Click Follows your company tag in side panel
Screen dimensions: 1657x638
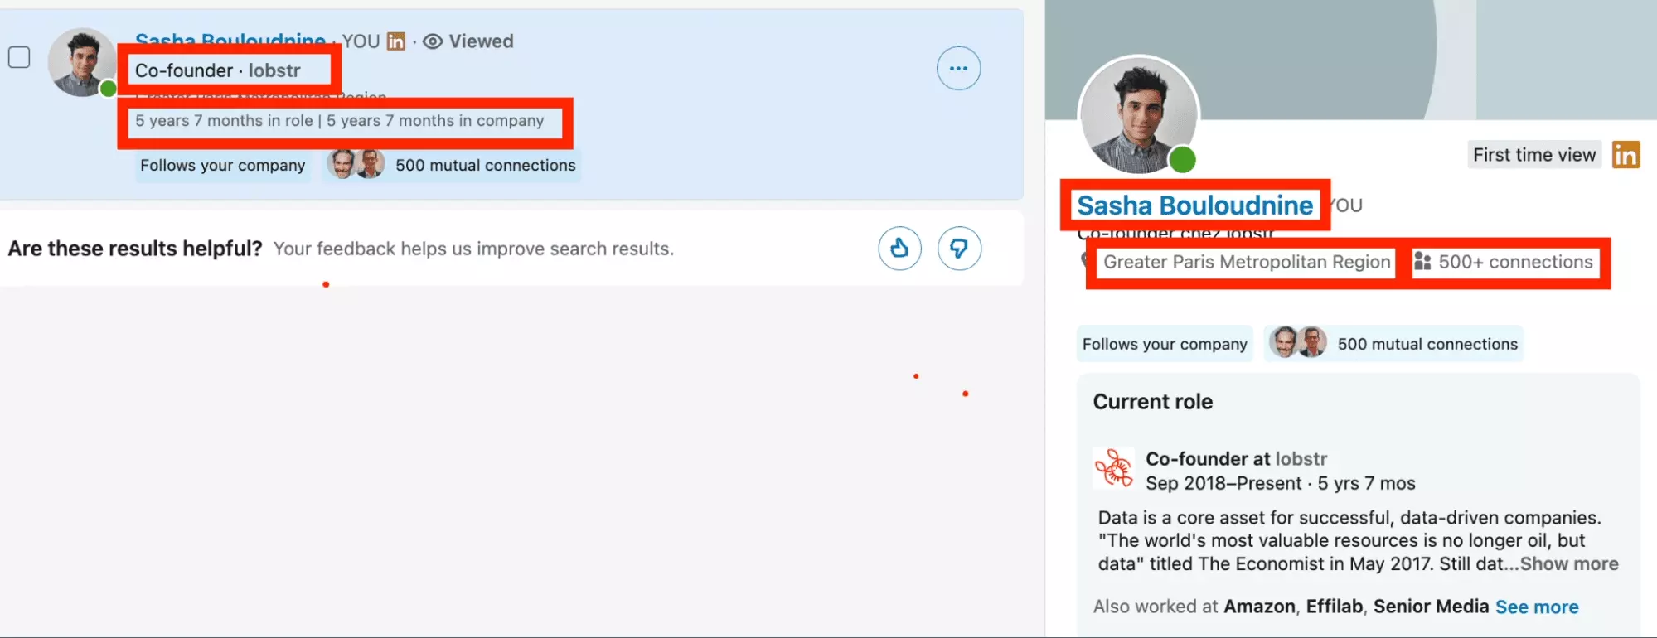click(x=1165, y=344)
